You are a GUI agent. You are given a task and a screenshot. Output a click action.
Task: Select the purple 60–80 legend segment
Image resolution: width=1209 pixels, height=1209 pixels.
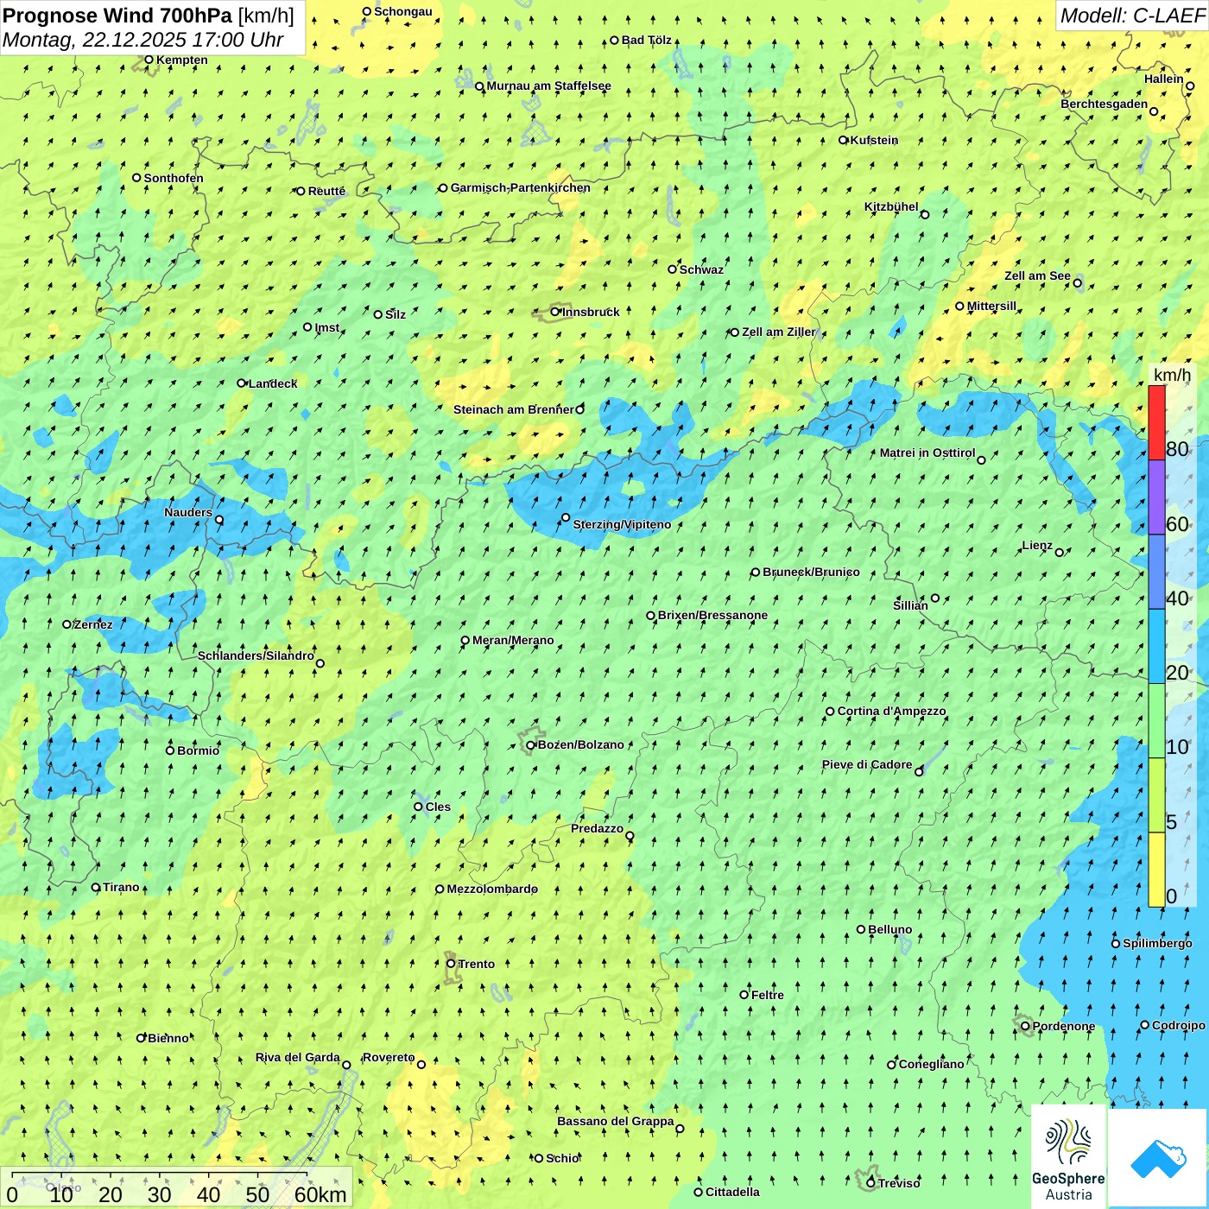[1156, 497]
